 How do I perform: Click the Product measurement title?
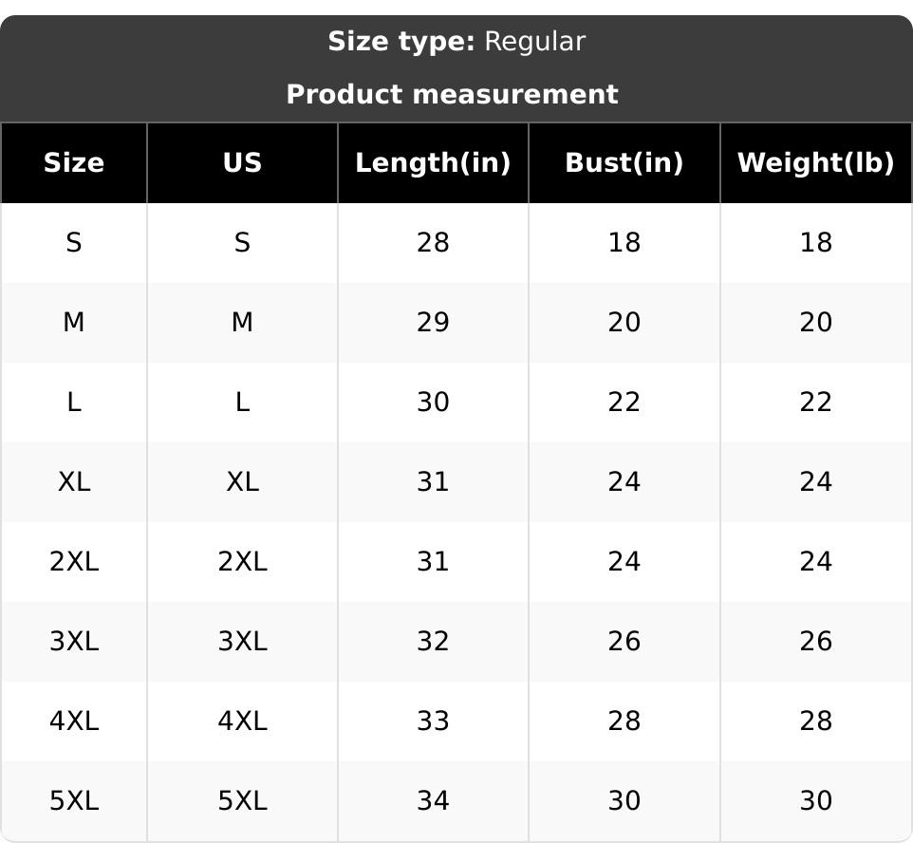click(x=452, y=95)
